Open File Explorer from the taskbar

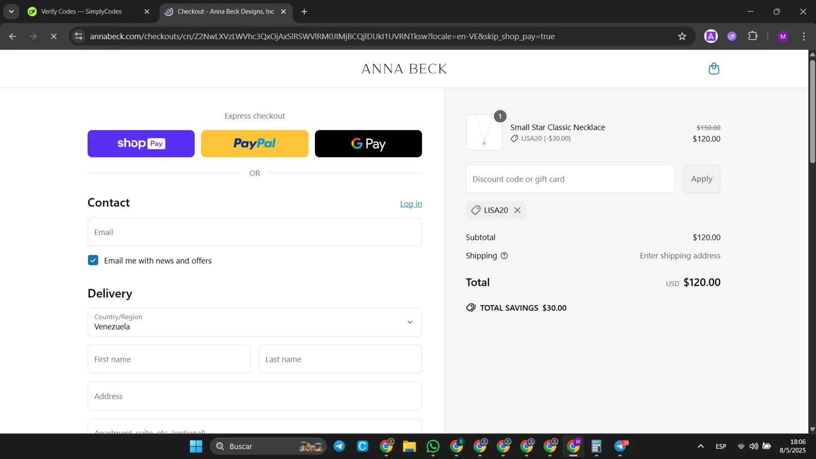(x=409, y=446)
